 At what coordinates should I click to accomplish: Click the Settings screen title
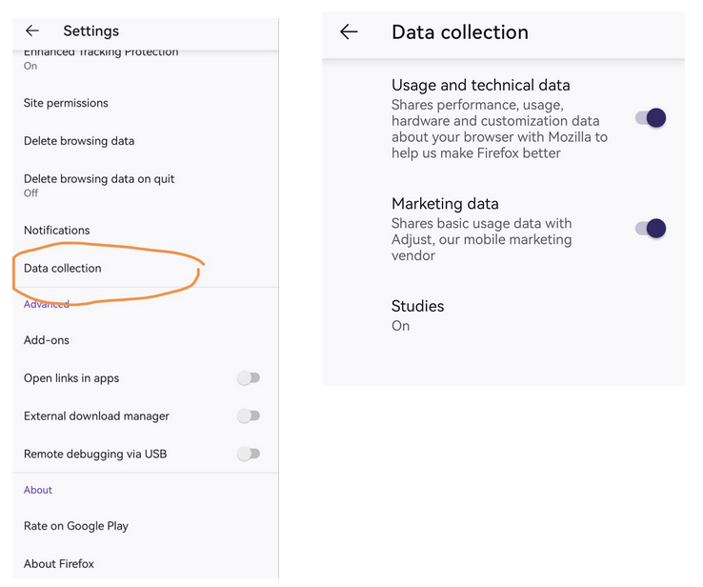click(x=91, y=30)
